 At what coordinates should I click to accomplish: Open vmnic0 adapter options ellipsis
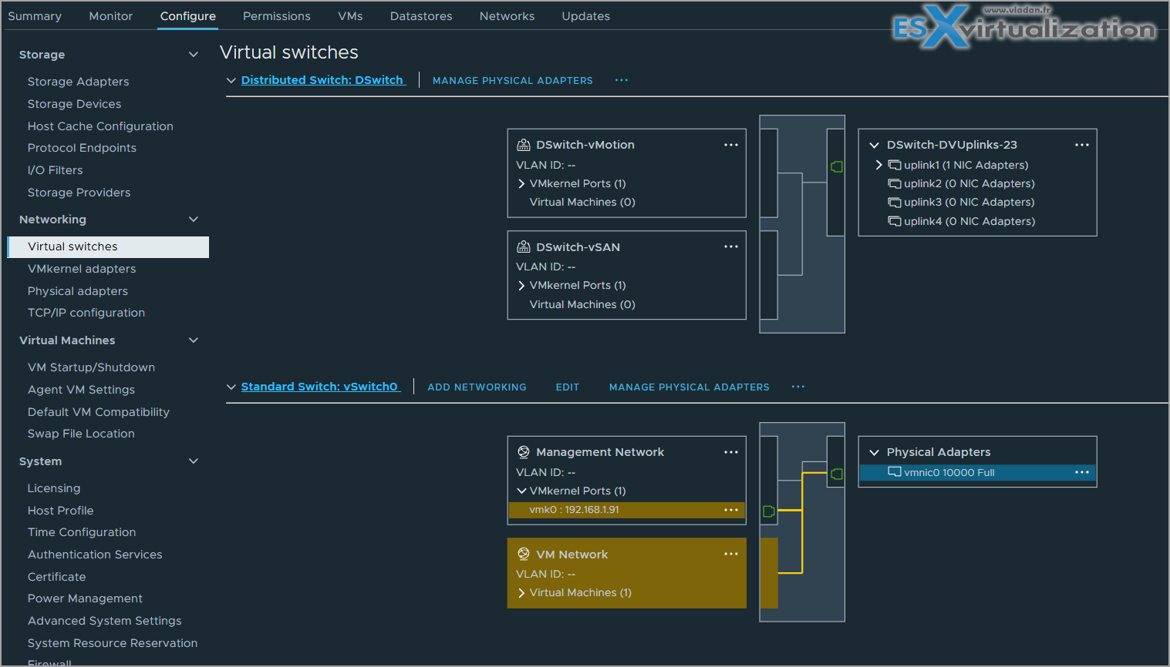(x=1082, y=472)
